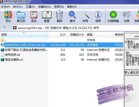Click the 文件夹 type cell
This screenshot has height=107, width=139.
tap(91, 40)
